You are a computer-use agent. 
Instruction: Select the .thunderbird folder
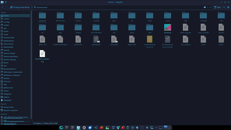[96, 29]
